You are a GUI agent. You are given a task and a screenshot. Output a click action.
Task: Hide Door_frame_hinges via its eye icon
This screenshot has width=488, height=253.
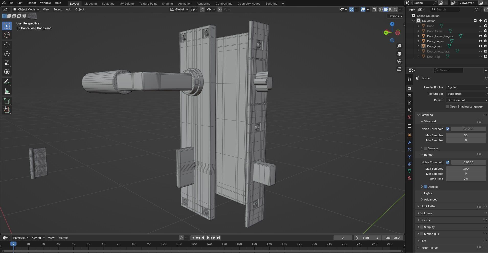[480, 36]
